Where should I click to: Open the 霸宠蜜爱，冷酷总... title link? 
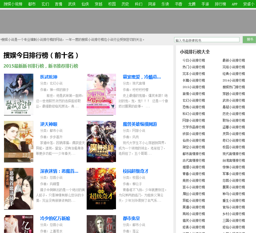coord(142,77)
